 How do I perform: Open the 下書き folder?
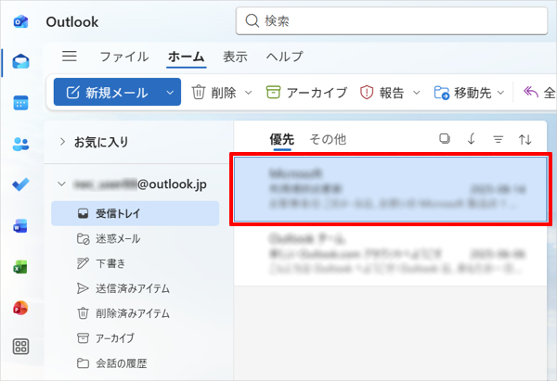coord(135,263)
